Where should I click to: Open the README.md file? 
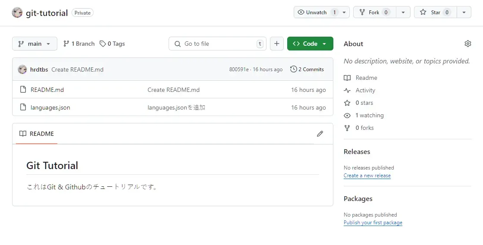point(47,90)
